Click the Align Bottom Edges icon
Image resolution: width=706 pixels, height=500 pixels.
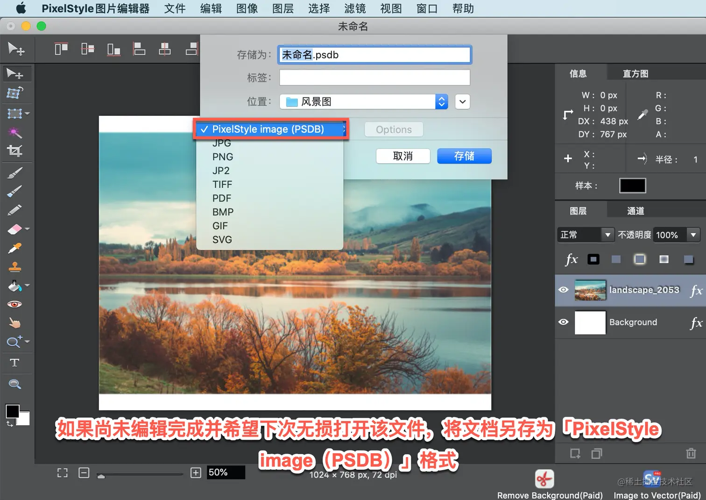pos(113,49)
